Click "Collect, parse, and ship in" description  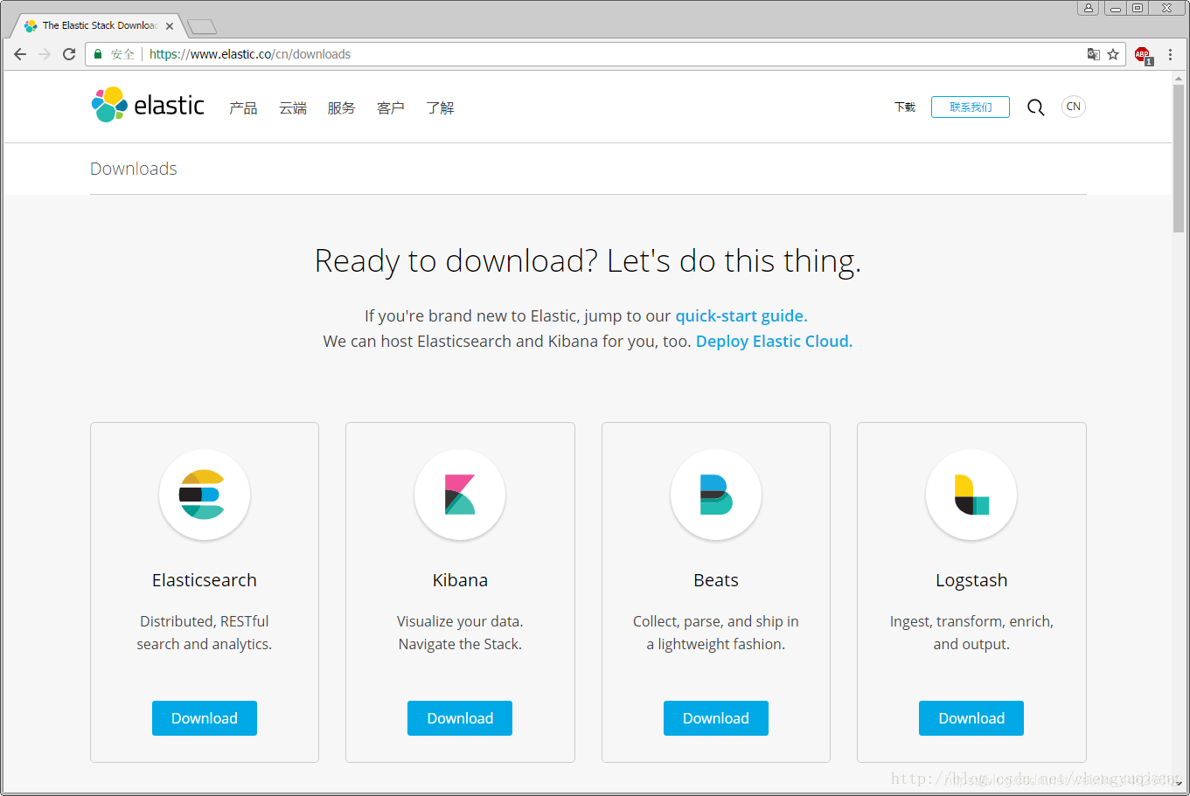(x=716, y=621)
